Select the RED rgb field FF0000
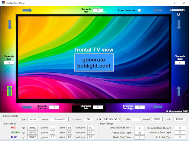This screenshot has width=189, height=141. click(33, 128)
